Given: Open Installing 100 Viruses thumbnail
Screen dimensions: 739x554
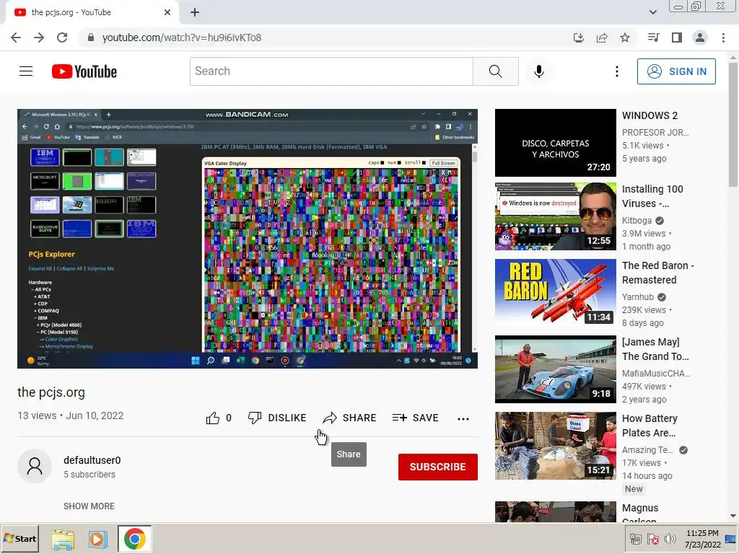Looking at the screenshot, I should click(x=555, y=216).
